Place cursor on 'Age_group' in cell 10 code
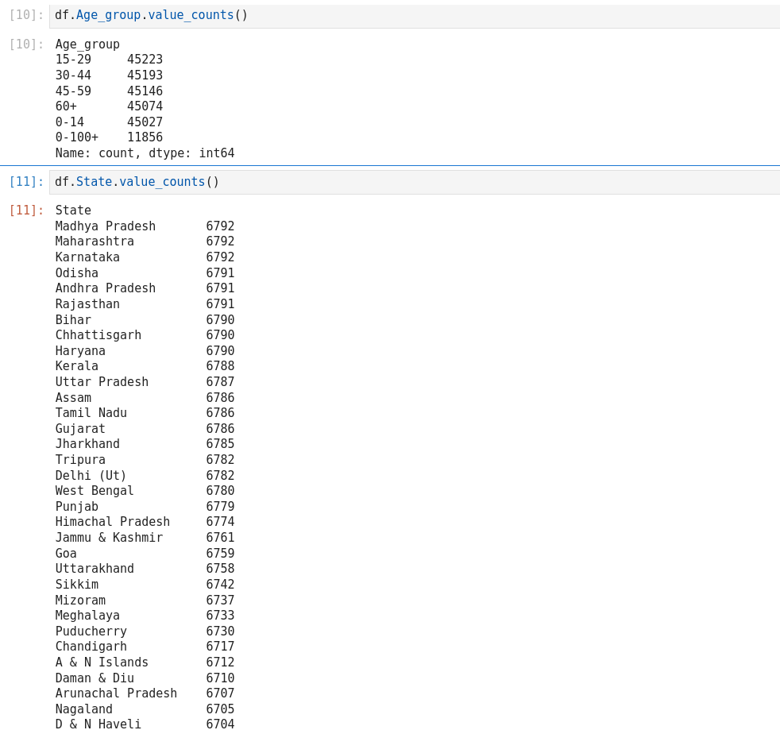The image size is (780, 730). 108,15
